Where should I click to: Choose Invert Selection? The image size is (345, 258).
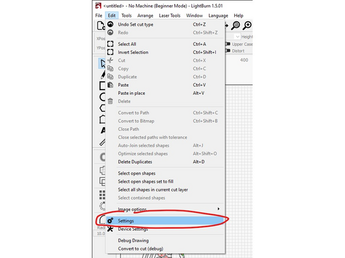point(165,52)
